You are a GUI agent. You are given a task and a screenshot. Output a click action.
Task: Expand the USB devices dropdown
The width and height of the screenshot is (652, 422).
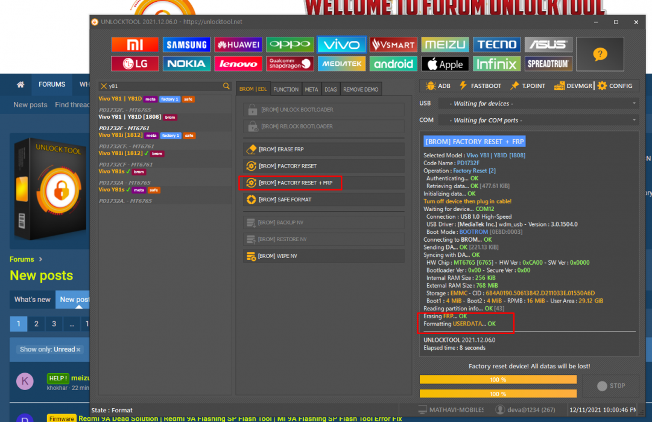pyautogui.click(x=539, y=104)
